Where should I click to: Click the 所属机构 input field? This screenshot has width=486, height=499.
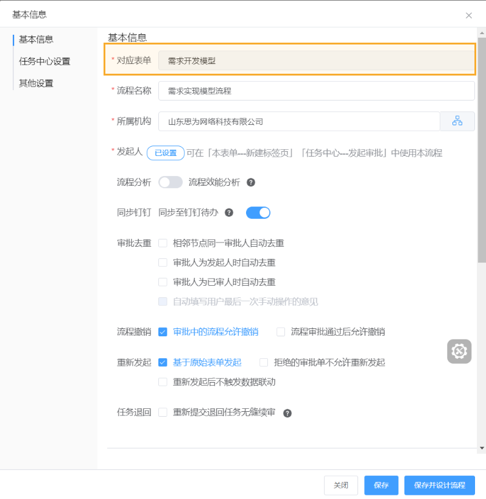point(299,121)
